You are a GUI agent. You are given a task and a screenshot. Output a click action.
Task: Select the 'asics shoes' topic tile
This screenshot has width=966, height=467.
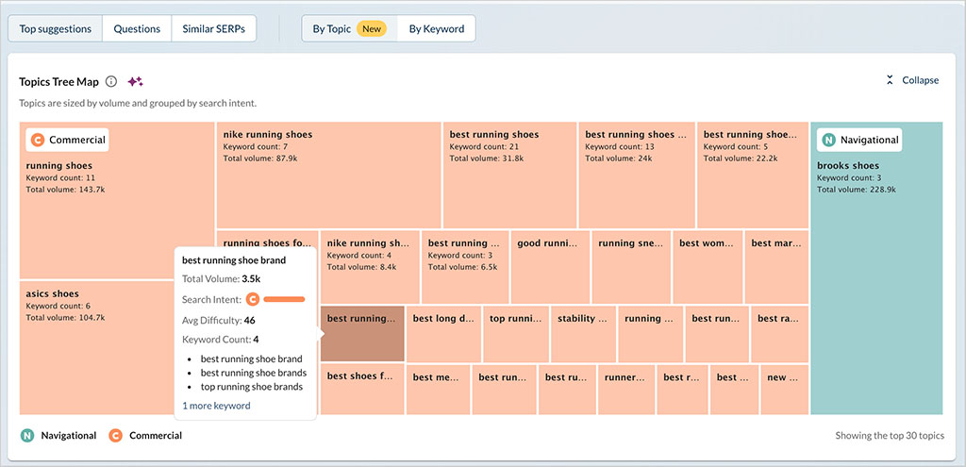[97, 347]
